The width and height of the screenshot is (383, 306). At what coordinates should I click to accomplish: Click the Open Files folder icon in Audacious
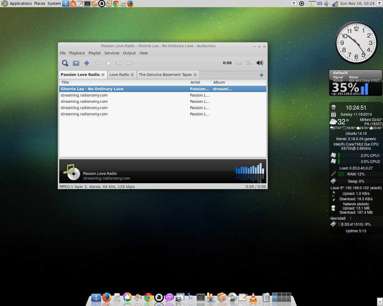76,63
